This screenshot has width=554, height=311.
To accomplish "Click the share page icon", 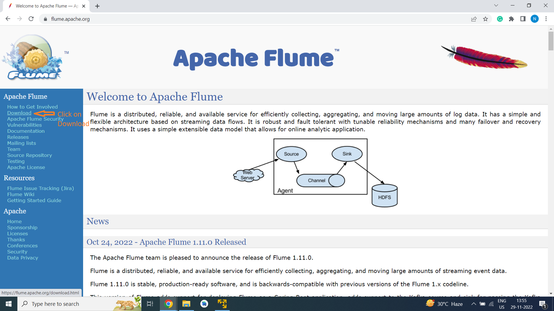I will (474, 19).
